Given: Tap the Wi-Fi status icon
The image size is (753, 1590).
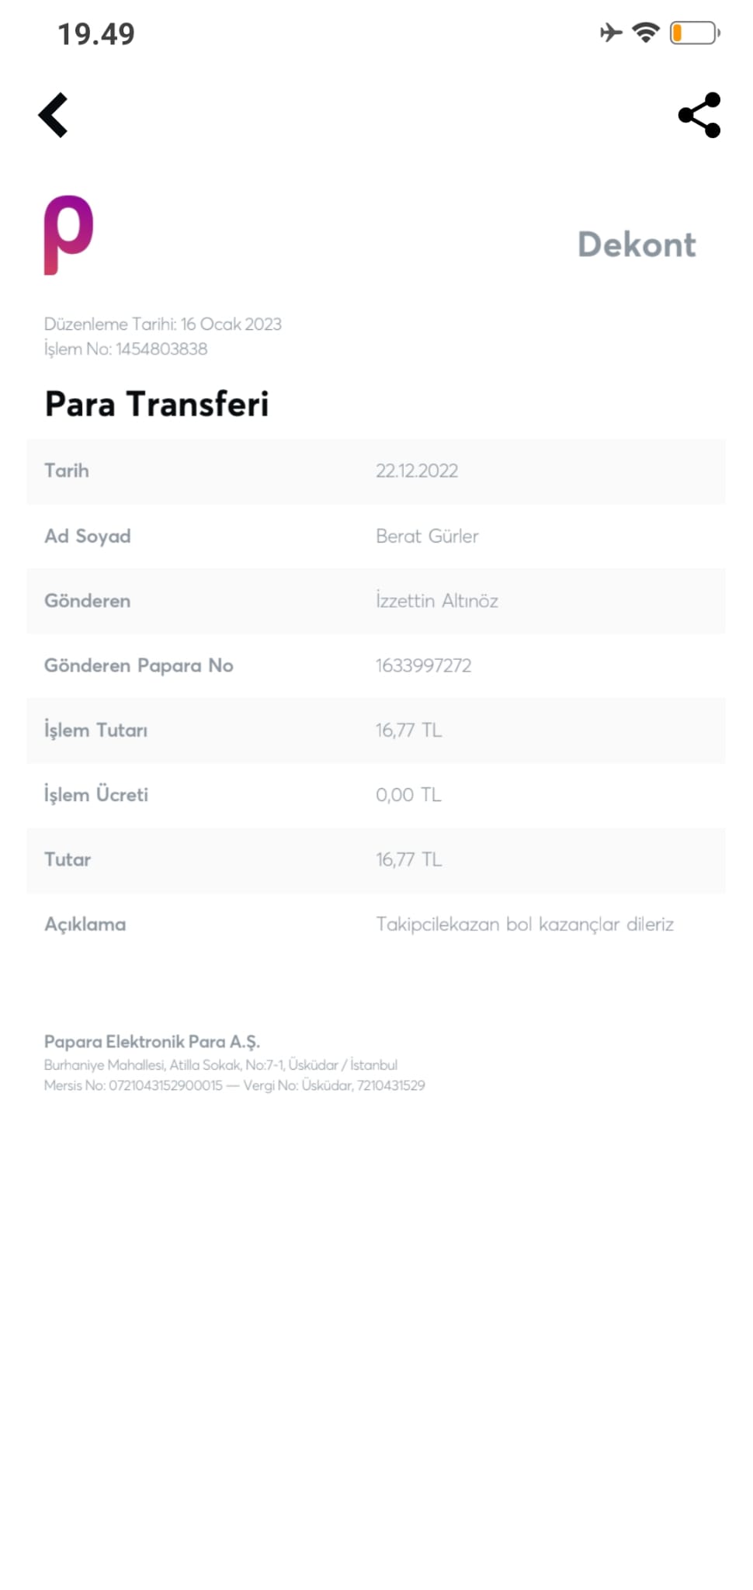Looking at the screenshot, I should click(645, 33).
